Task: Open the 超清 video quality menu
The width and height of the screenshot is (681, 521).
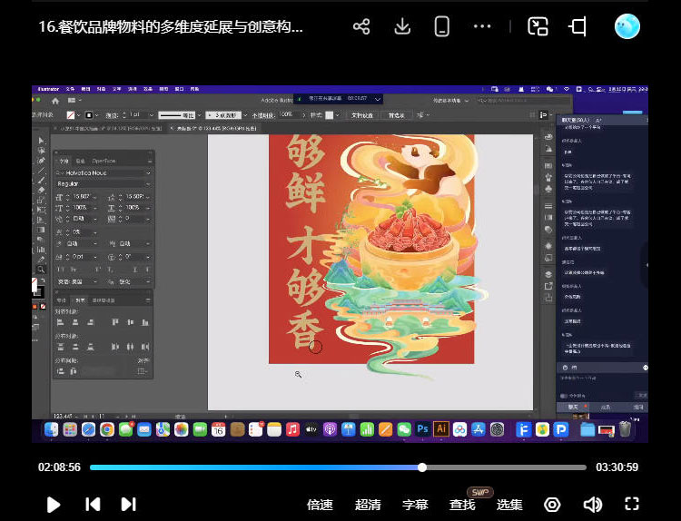Action: tap(368, 505)
